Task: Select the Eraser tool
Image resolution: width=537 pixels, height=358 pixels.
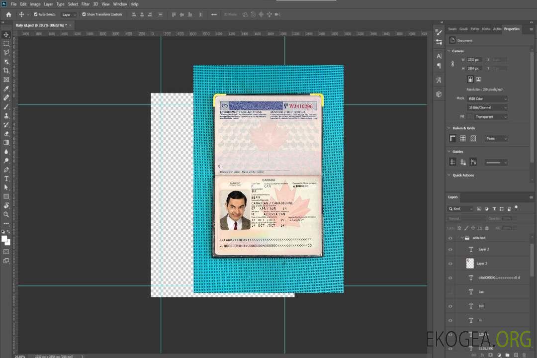Action: pos(6,134)
